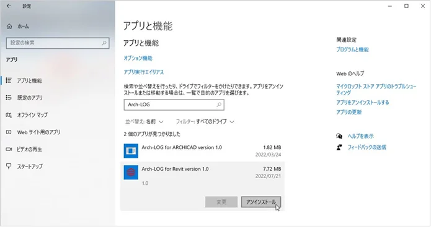Click the Arch-LOG for ARCHICAD app icon

click(x=131, y=151)
